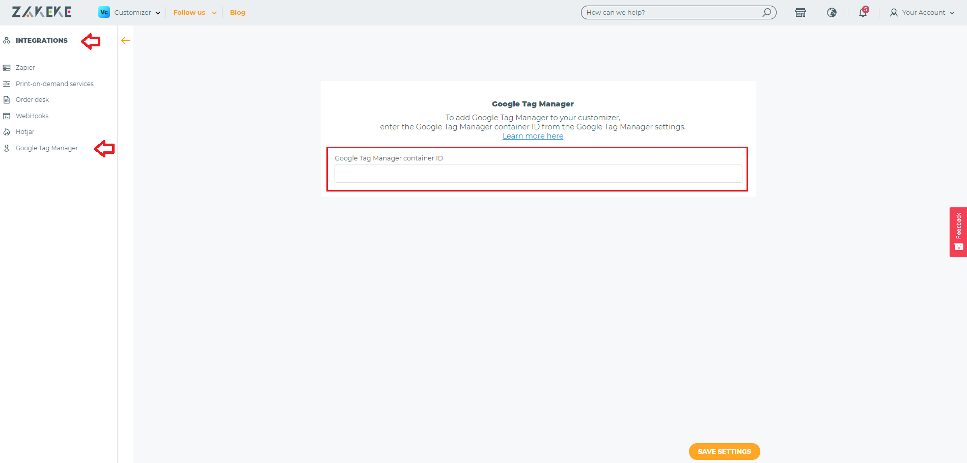
Task: Focus the How can we help search box
Action: point(678,12)
